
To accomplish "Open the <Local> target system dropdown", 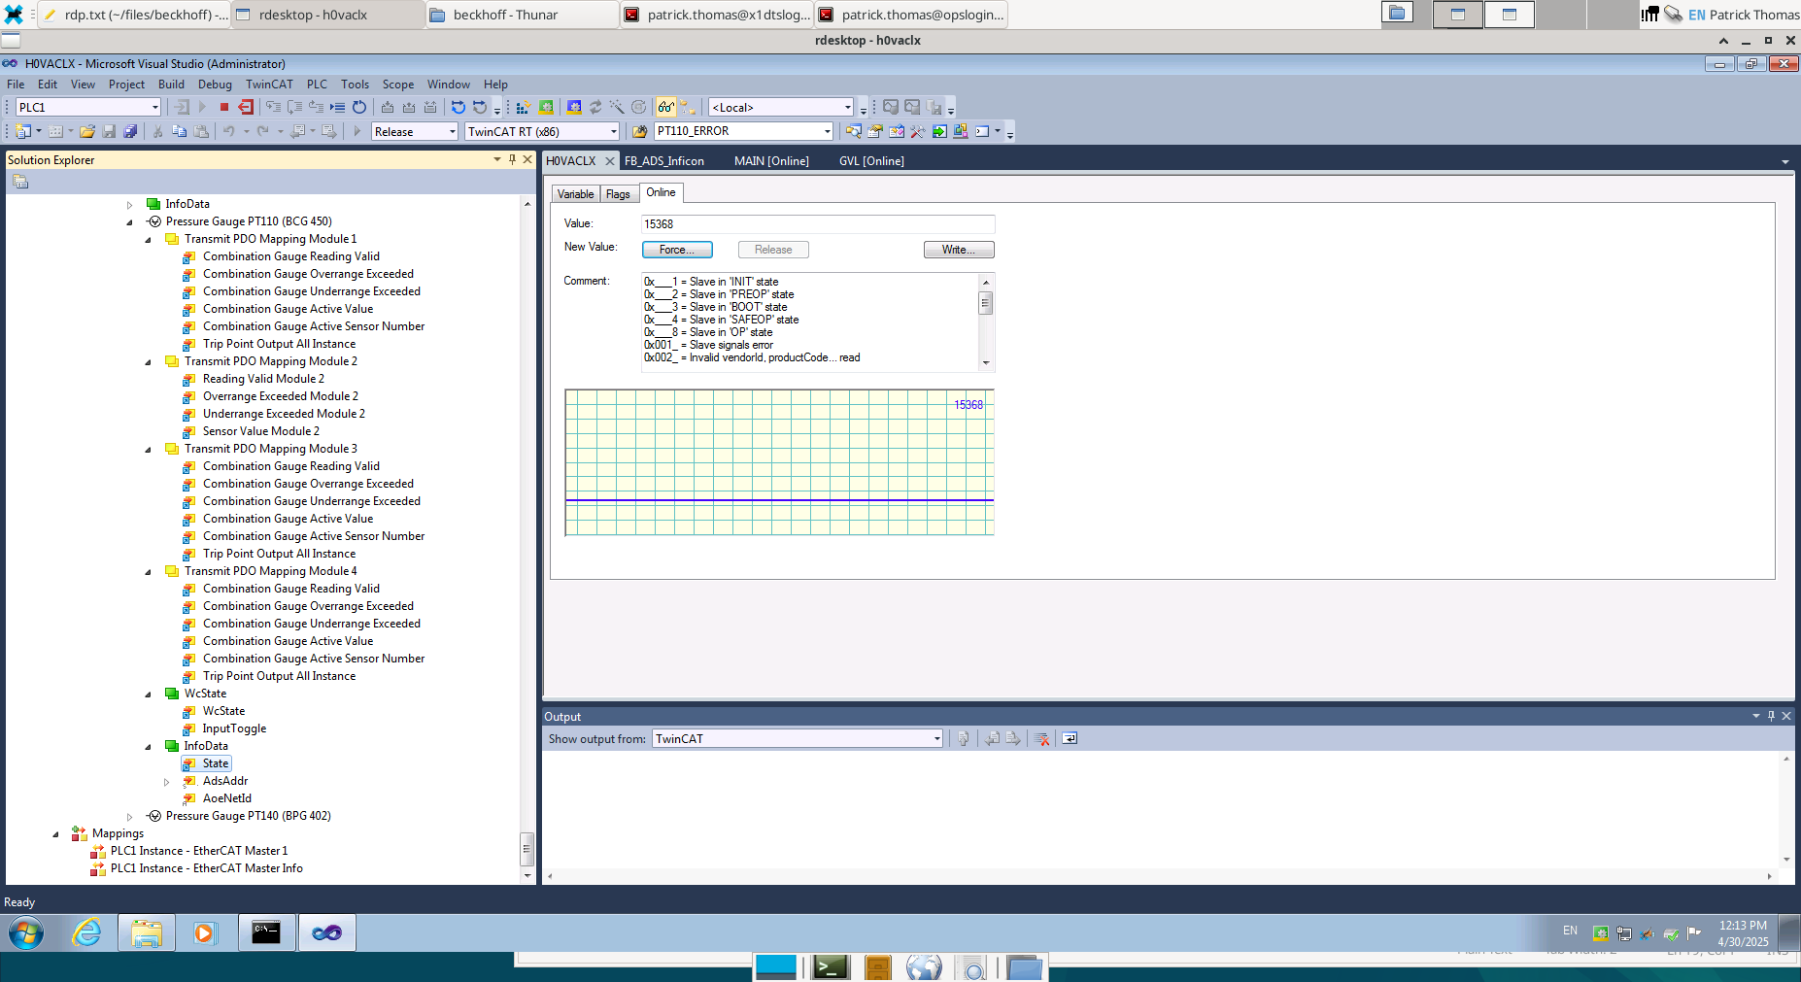I will [847, 108].
